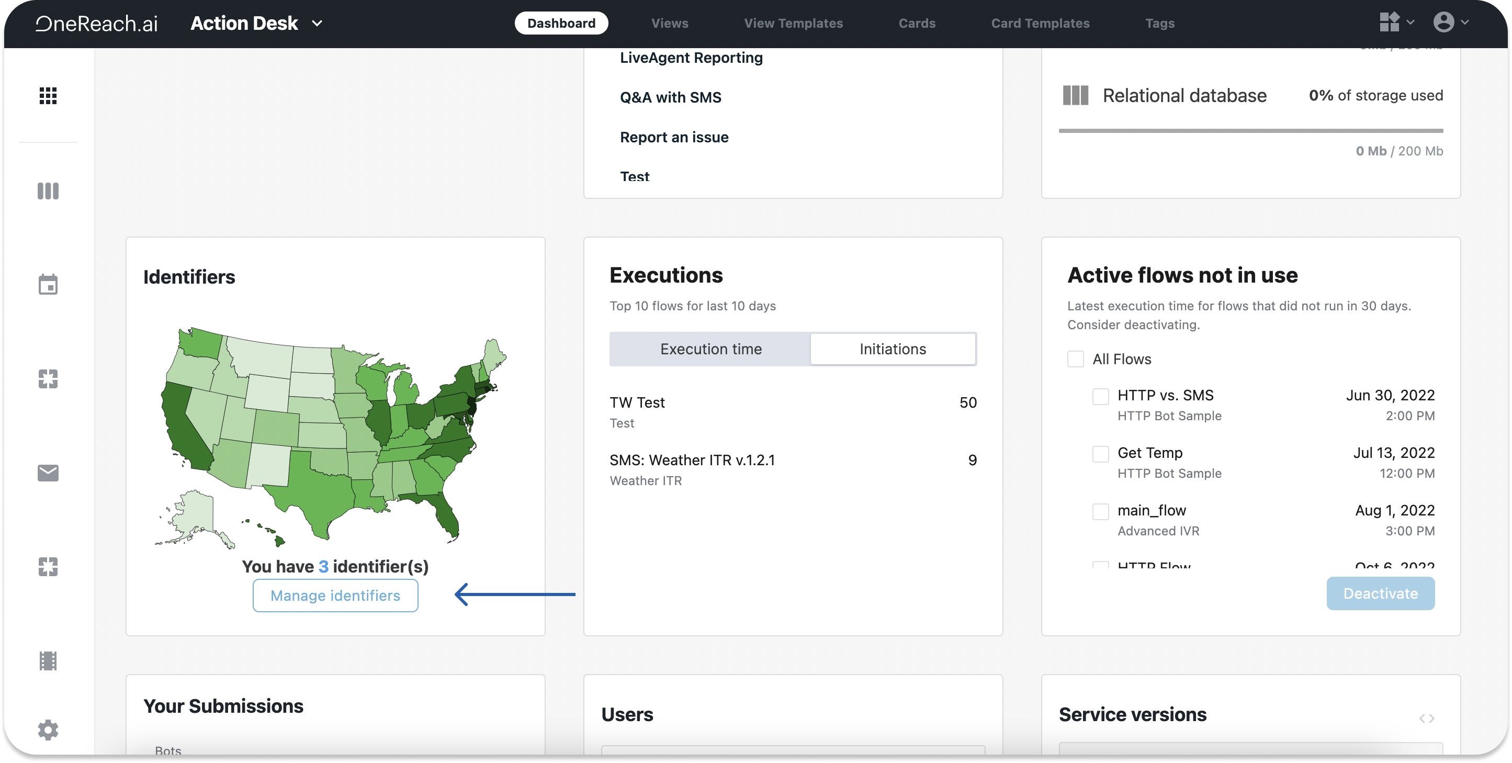This screenshot has height=763, width=1512.
Task: Click the Relational database storage progress bar
Action: pyautogui.click(x=1250, y=131)
